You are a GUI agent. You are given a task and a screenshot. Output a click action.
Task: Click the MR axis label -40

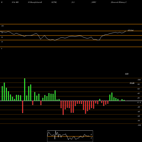coord(139,112)
